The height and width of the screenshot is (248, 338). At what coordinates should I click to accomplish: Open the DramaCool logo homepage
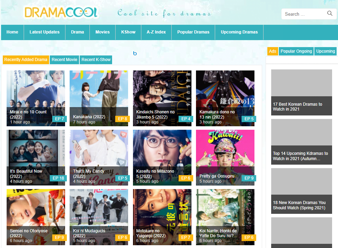[61, 12]
